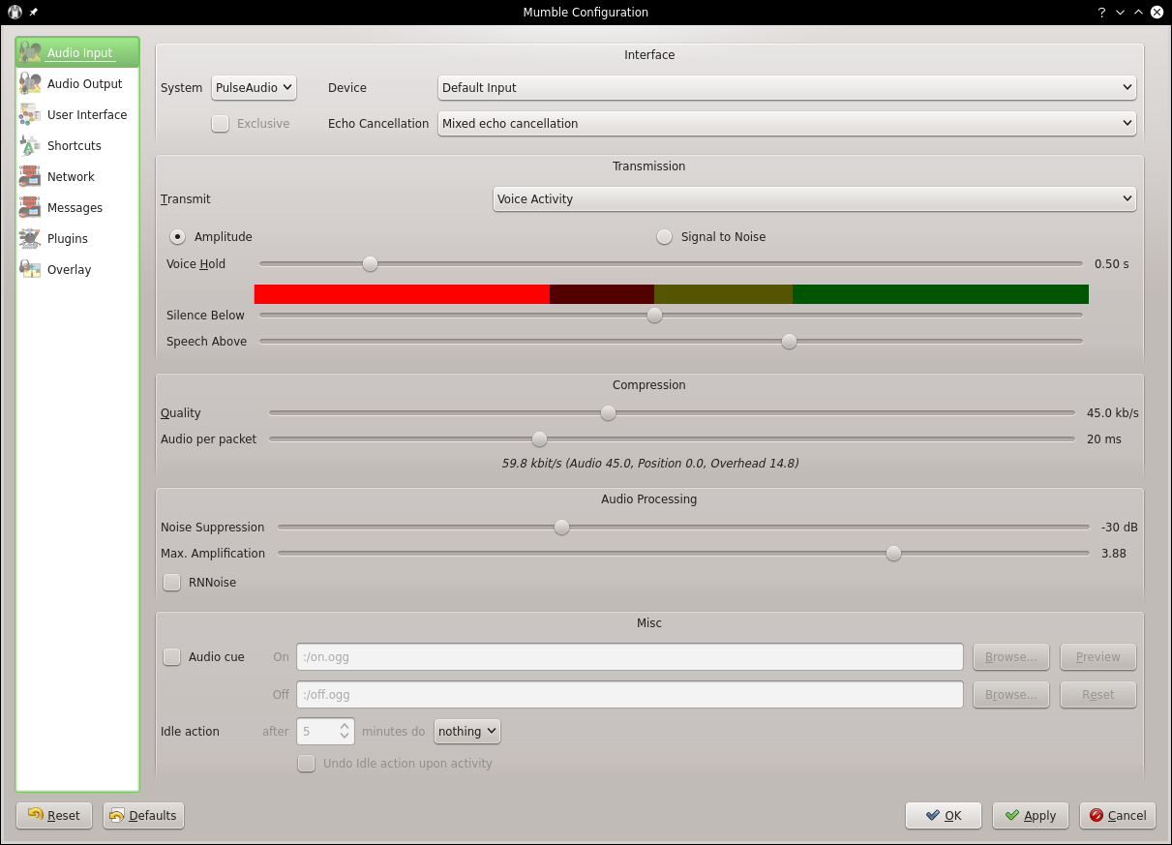
Task: Click the bright red segment of audio level bar
Action: (x=402, y=294)
